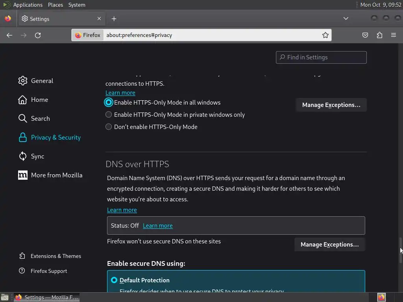
Task: Open the Places menu
Action: [x=55, y=5]
